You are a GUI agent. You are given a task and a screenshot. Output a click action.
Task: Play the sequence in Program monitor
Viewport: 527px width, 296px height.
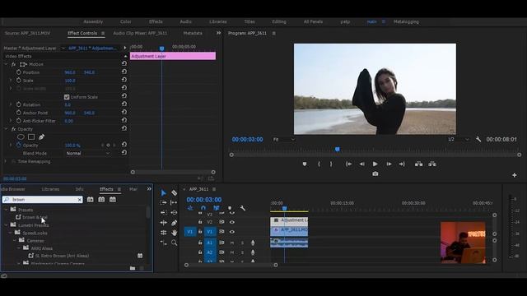pos(375,164)
